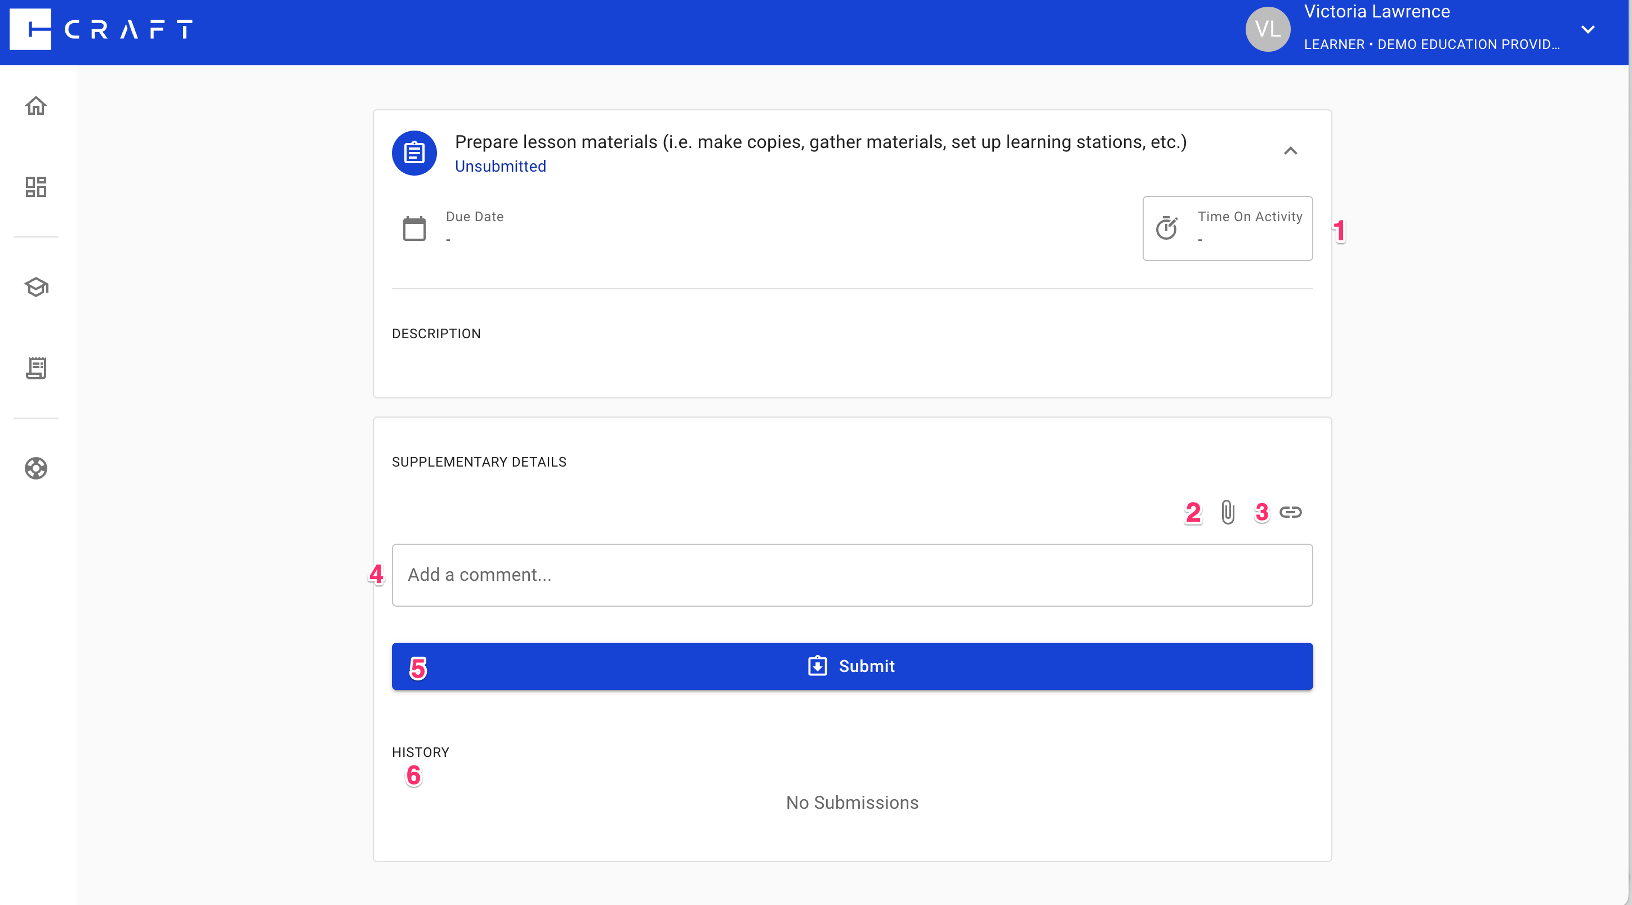
Task: Click the blue clipboard activity icon
Action: [414, 153]
